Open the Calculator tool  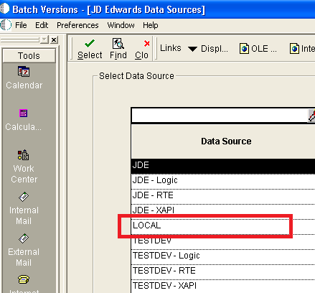(x=24, y=120)
